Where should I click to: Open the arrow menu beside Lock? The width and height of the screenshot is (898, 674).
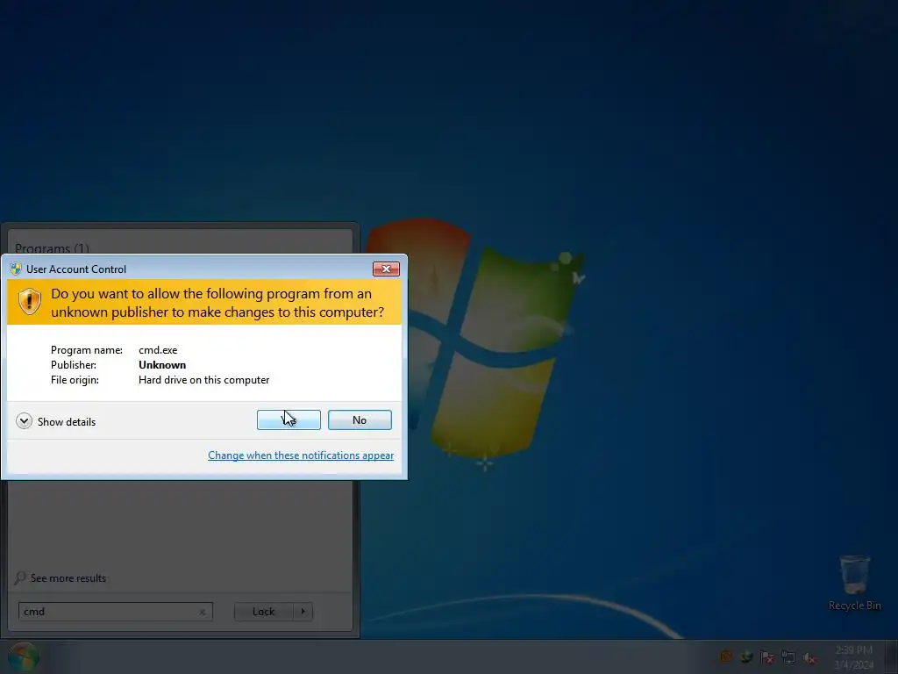coord(303,612)
